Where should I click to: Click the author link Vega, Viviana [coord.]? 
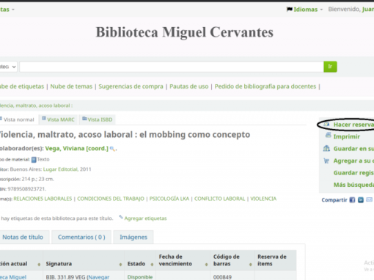point(77,149)
